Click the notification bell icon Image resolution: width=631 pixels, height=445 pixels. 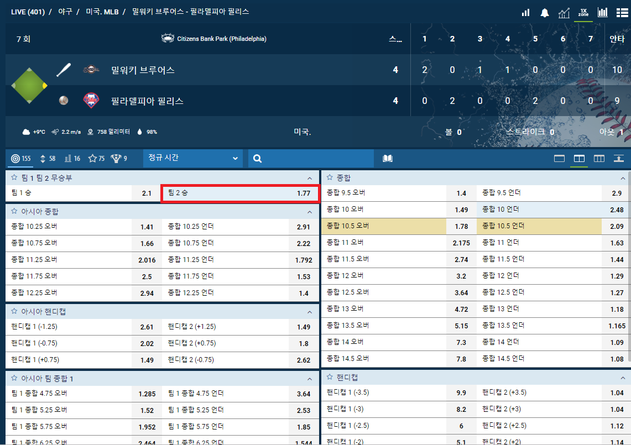point(545,13)
